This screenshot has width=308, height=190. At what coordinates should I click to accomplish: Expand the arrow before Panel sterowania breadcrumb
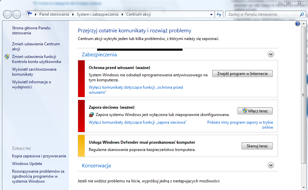coord(36,14)
